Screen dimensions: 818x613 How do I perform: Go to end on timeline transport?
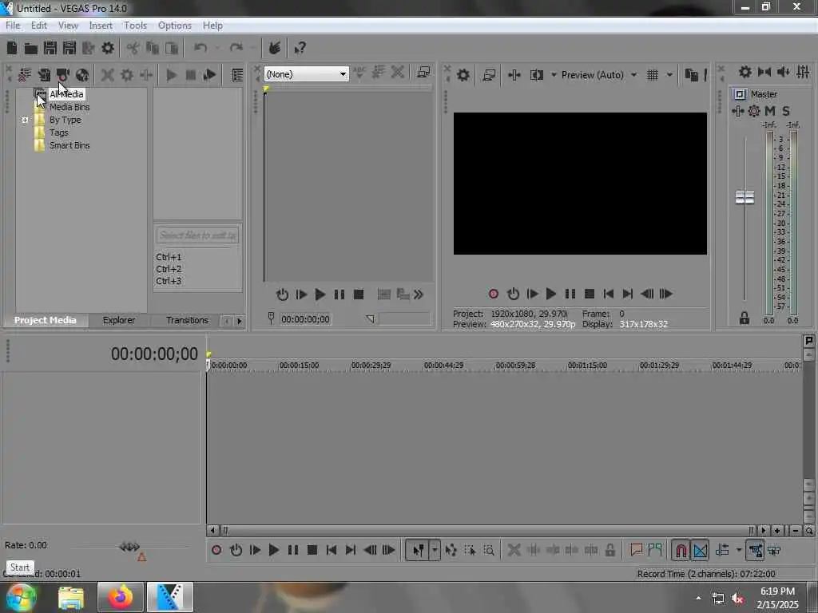click(351, 550)
